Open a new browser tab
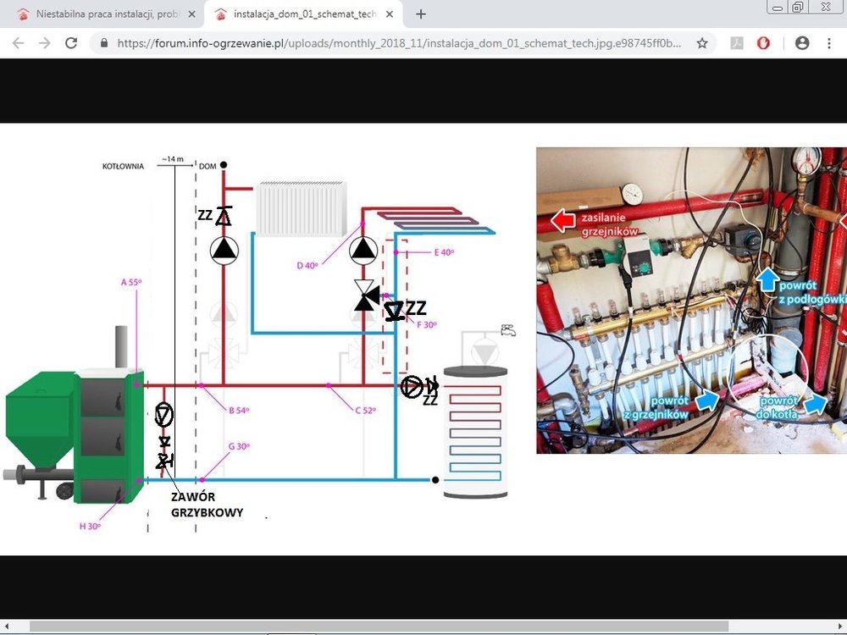 tap(421, 14)
